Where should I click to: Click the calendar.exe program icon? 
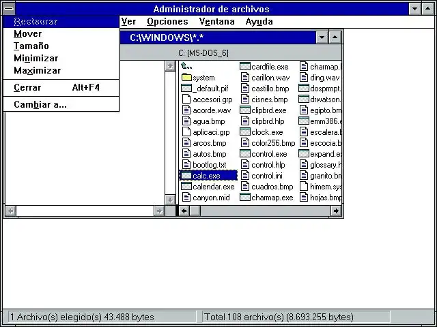pyautogui.click(x=186, y=186)
